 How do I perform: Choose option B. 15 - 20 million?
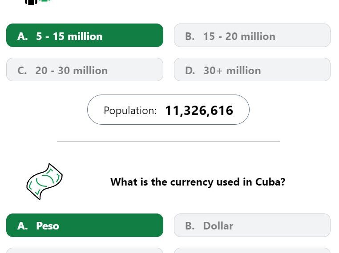252,36
